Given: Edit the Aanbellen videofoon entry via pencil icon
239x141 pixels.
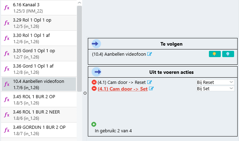Looking at the screenshot, I should (x=149, y=54).
